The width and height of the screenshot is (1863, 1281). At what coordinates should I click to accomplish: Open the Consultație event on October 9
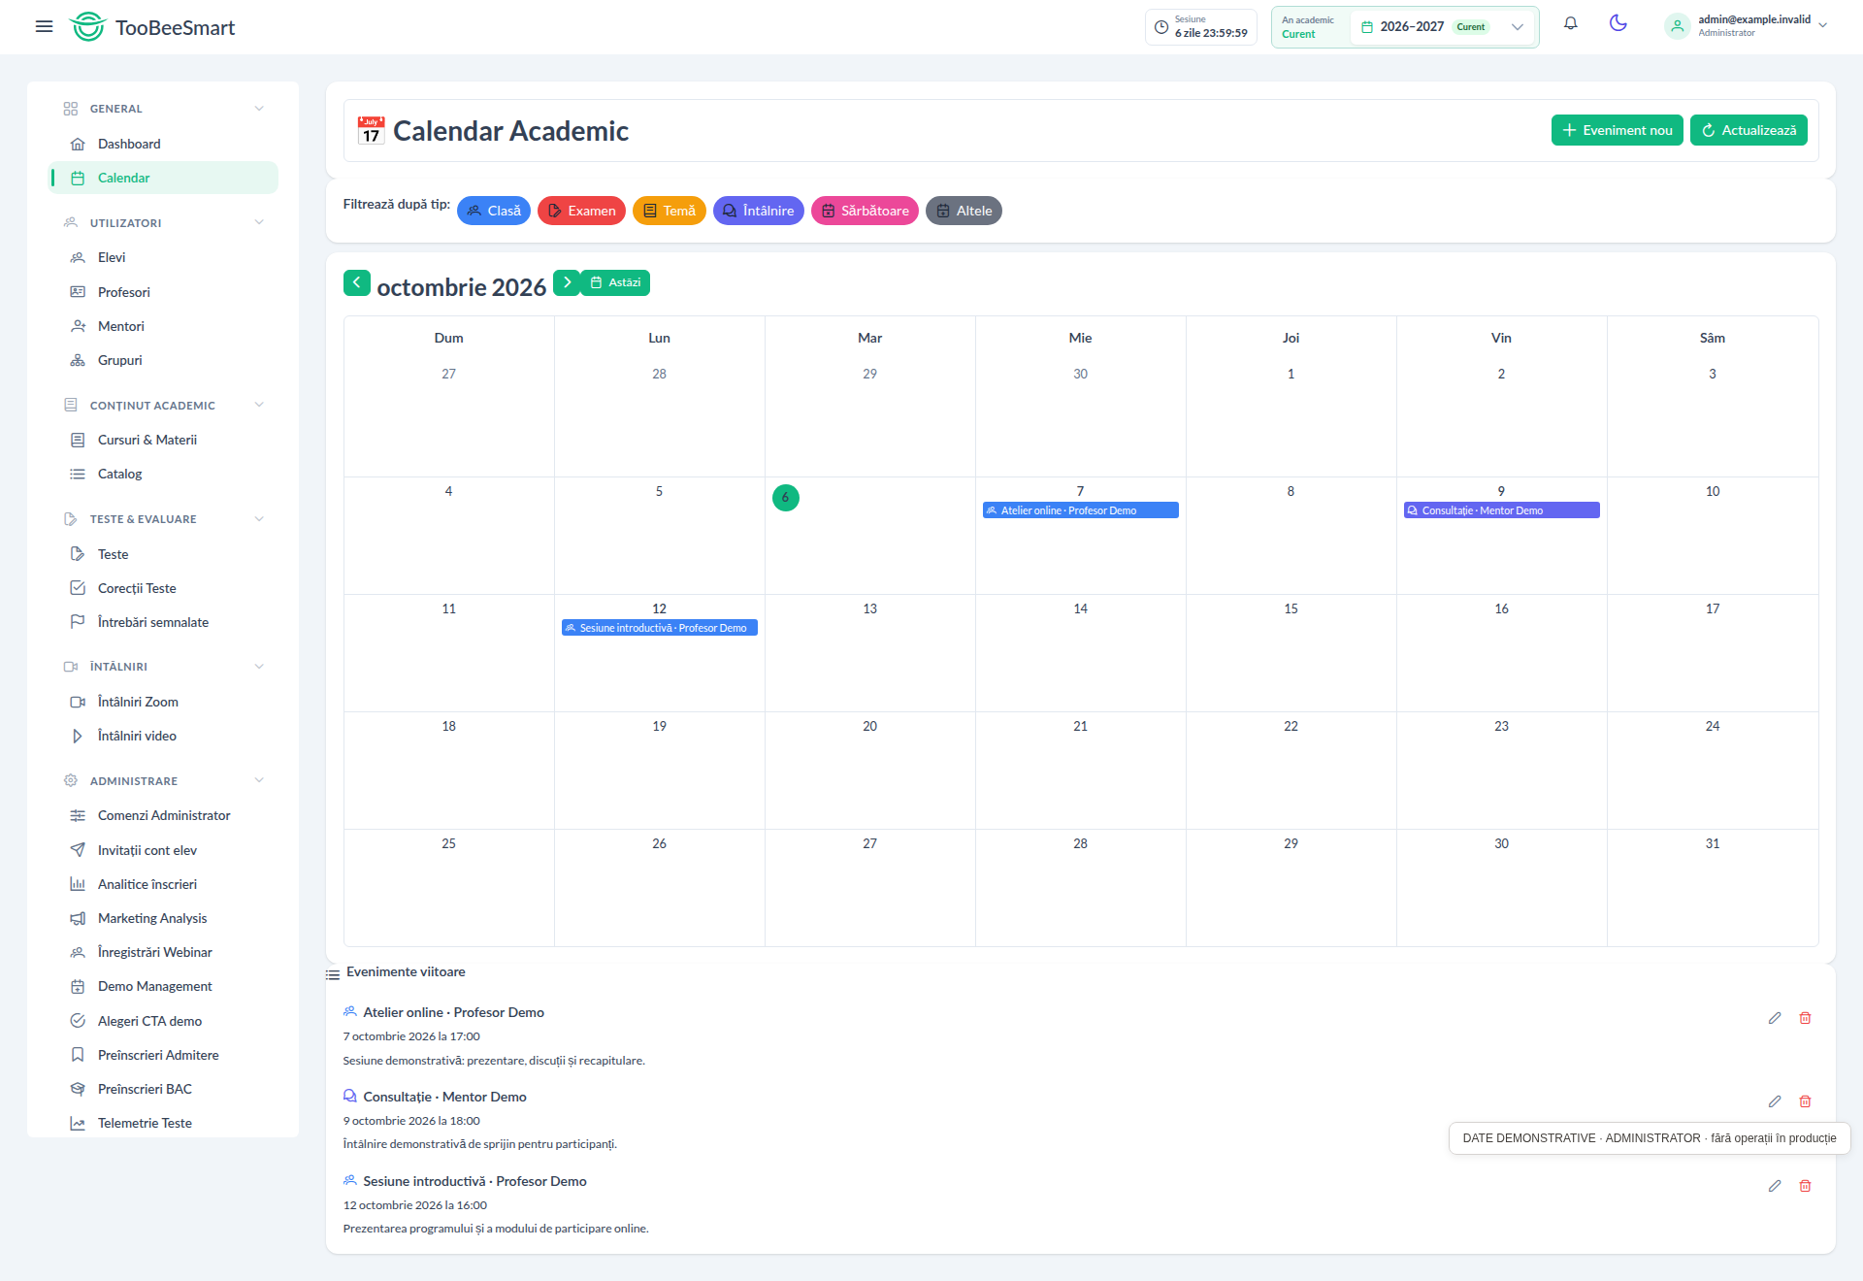[1501, 510]
